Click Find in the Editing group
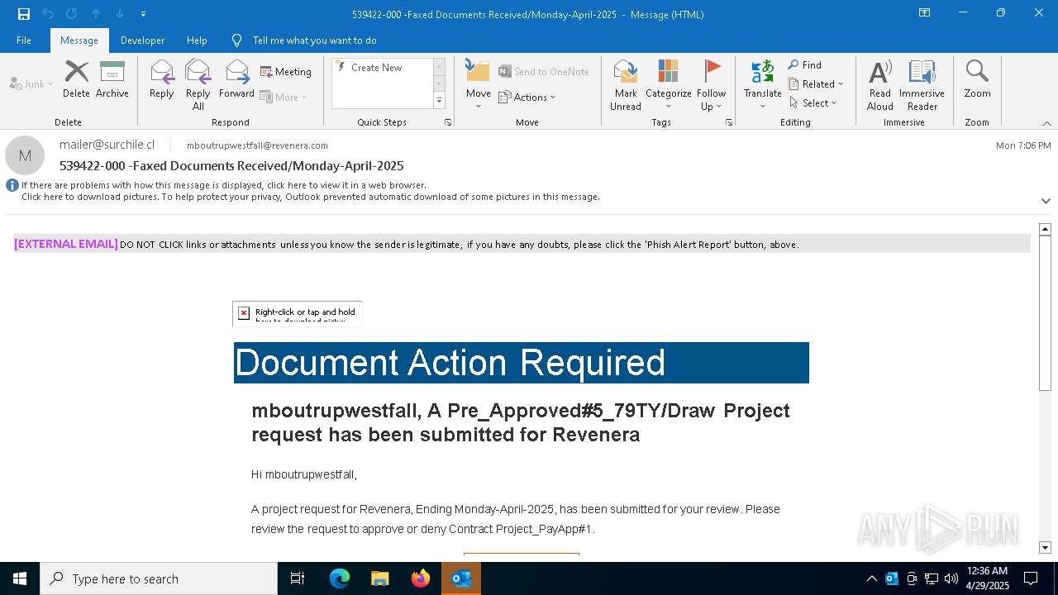Image resolution: width=1058 pixels, height=595 pixels. (x=805, y=64)
